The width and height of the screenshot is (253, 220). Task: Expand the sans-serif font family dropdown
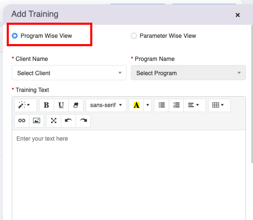[106, 105]
